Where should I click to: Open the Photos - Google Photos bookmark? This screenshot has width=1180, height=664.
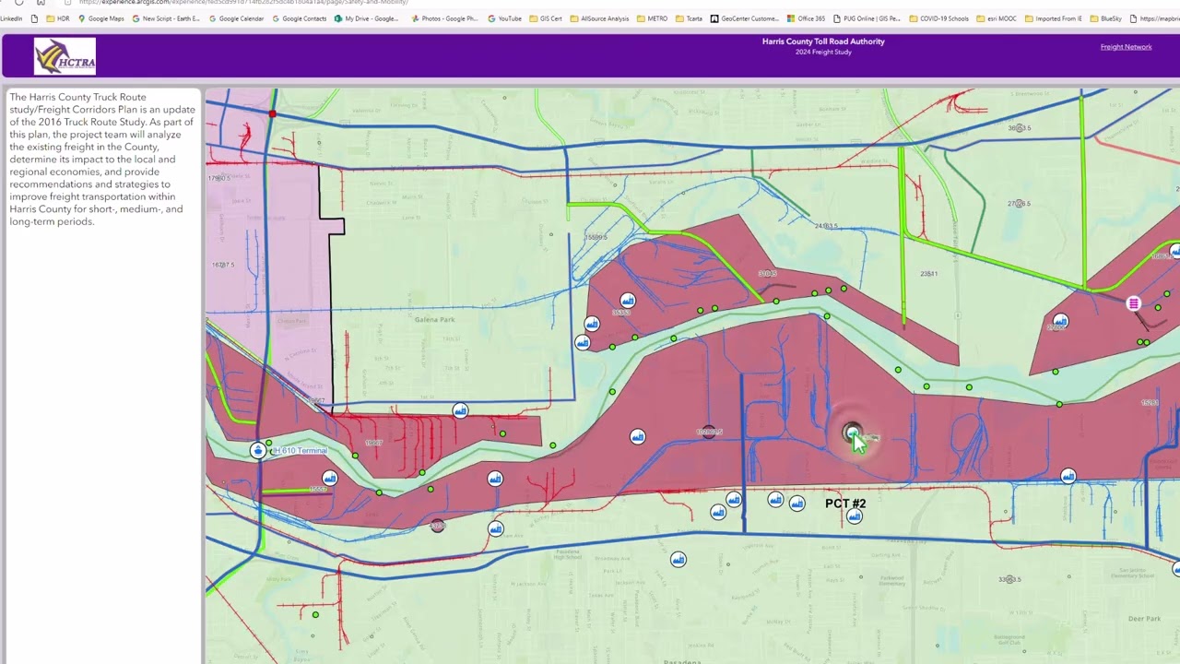[444, 18]
